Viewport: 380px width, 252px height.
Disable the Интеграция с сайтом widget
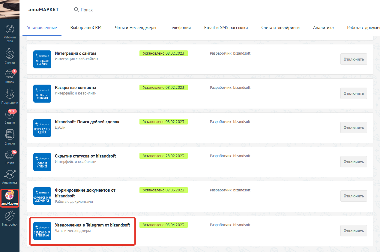[354, 59]
